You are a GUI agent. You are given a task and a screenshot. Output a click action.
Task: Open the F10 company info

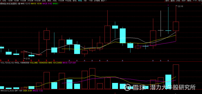195,1
